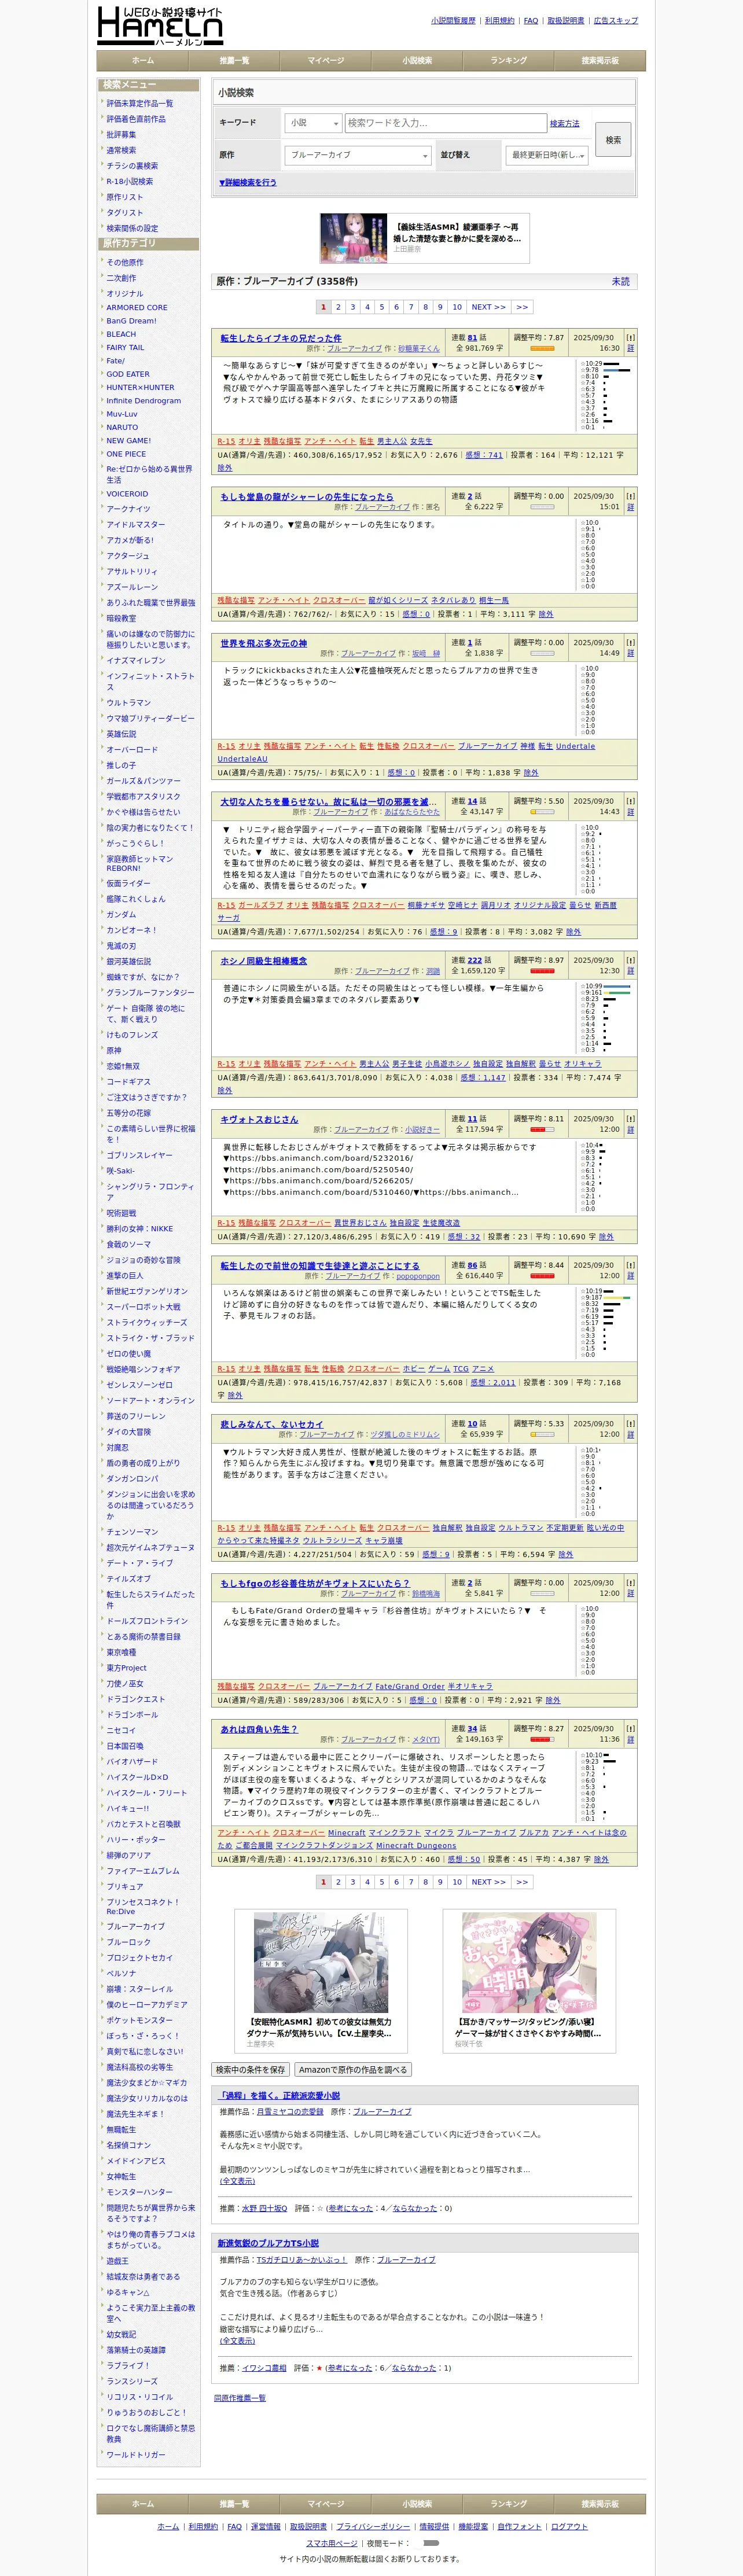
Task: Click 除外 for 世界を飛ぶ多次元の神
Action: coord(531,773)
